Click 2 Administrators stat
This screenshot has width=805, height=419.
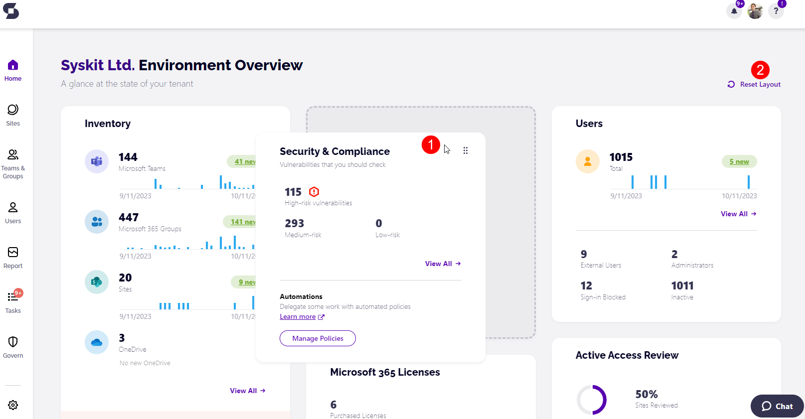coord(692,259)
